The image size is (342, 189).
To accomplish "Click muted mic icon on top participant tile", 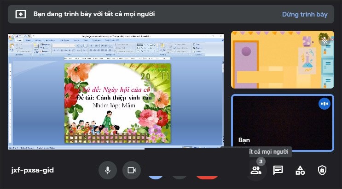I will (325, 40).
